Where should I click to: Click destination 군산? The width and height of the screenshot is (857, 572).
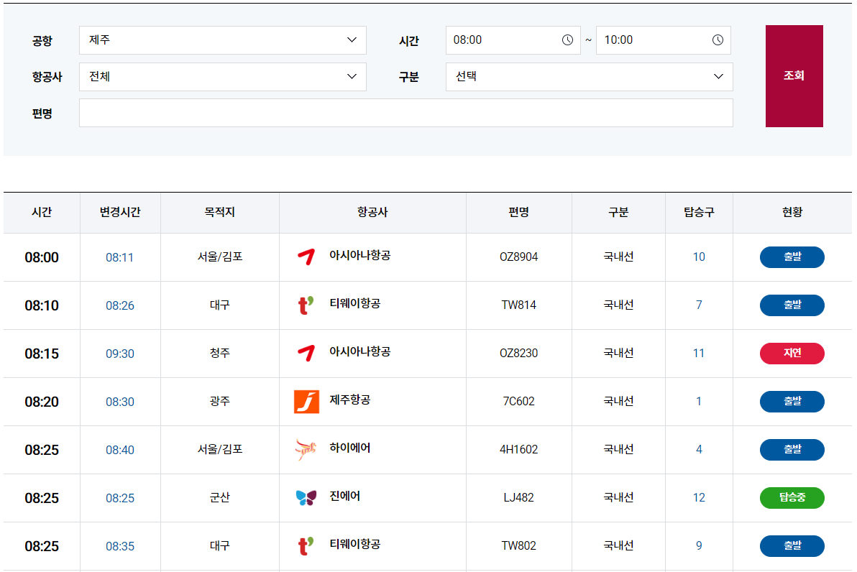pyautogui.click(x=220, y=498)
